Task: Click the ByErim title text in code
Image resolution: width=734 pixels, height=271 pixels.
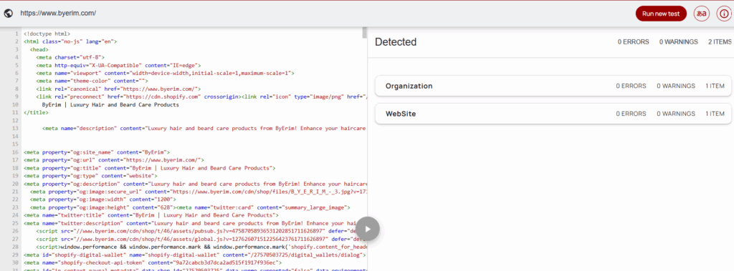Action: pyautogui.click(x=110, y=104)
